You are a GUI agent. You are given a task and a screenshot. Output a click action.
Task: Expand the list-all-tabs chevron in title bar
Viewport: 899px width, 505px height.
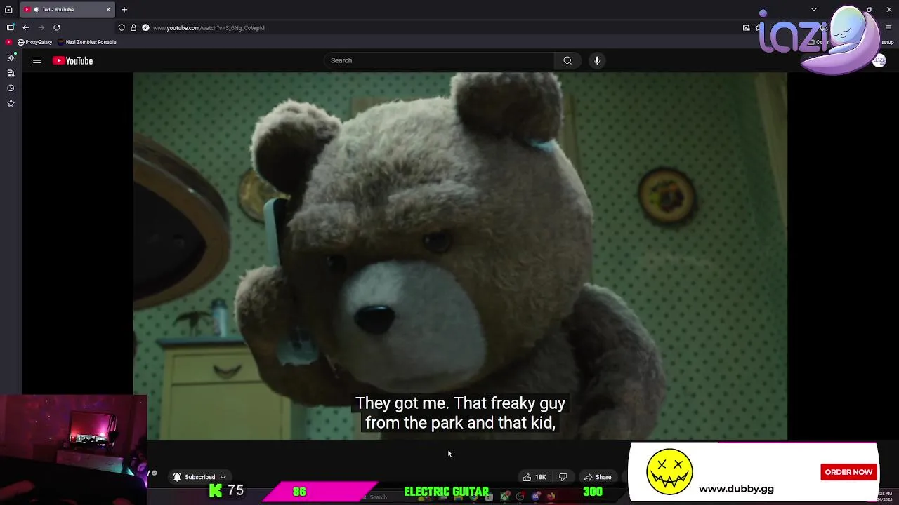[x=814, y=9]
